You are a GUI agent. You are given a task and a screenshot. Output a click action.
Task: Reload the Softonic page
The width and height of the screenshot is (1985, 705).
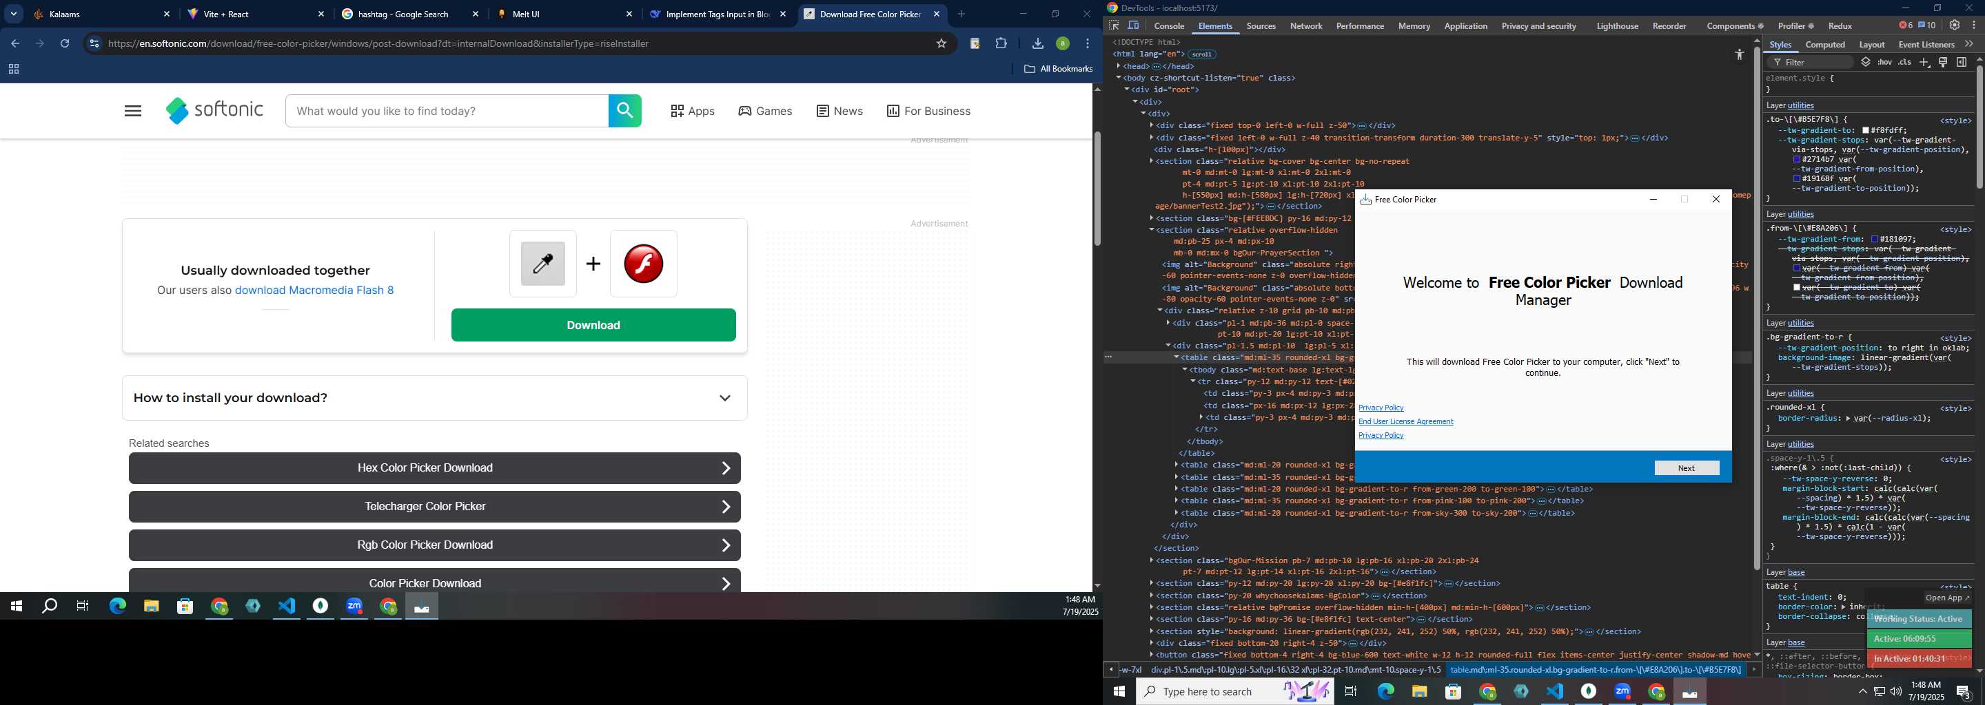click(x=65, y=44)
